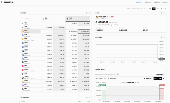The height and width of the screenshot is (103, 170).
Task: Close the History widget
Action: point(164,37)
